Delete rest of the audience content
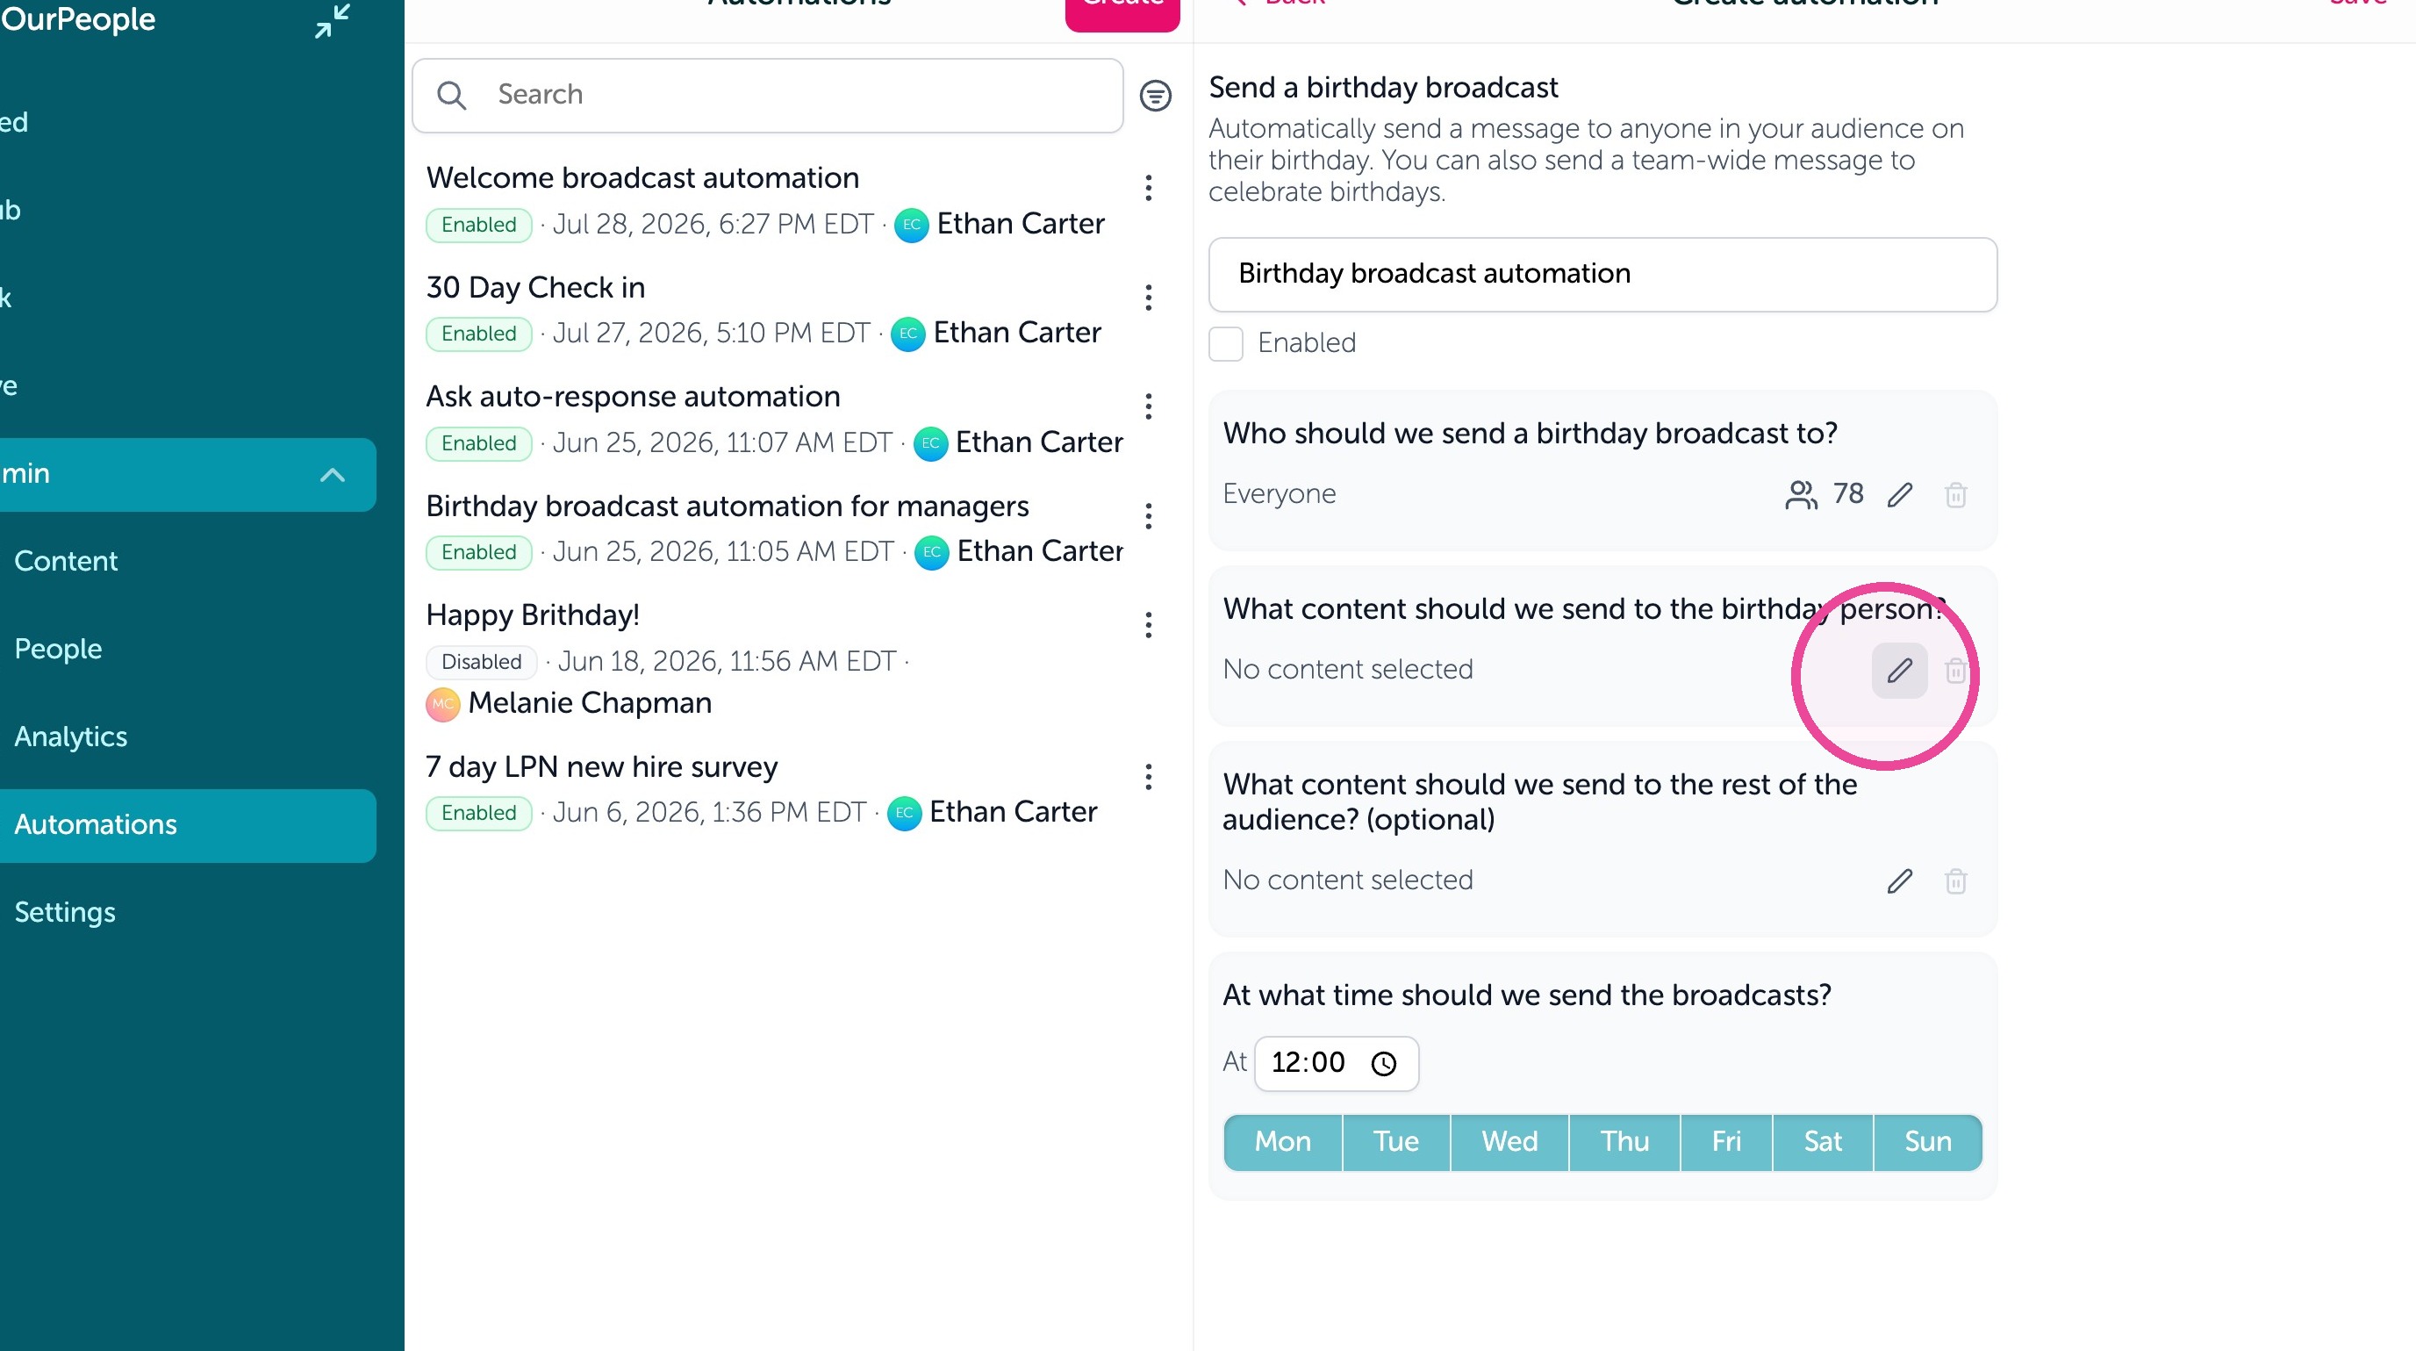Screen dimensions: 2416x1351 click(x=1954, y=881)
